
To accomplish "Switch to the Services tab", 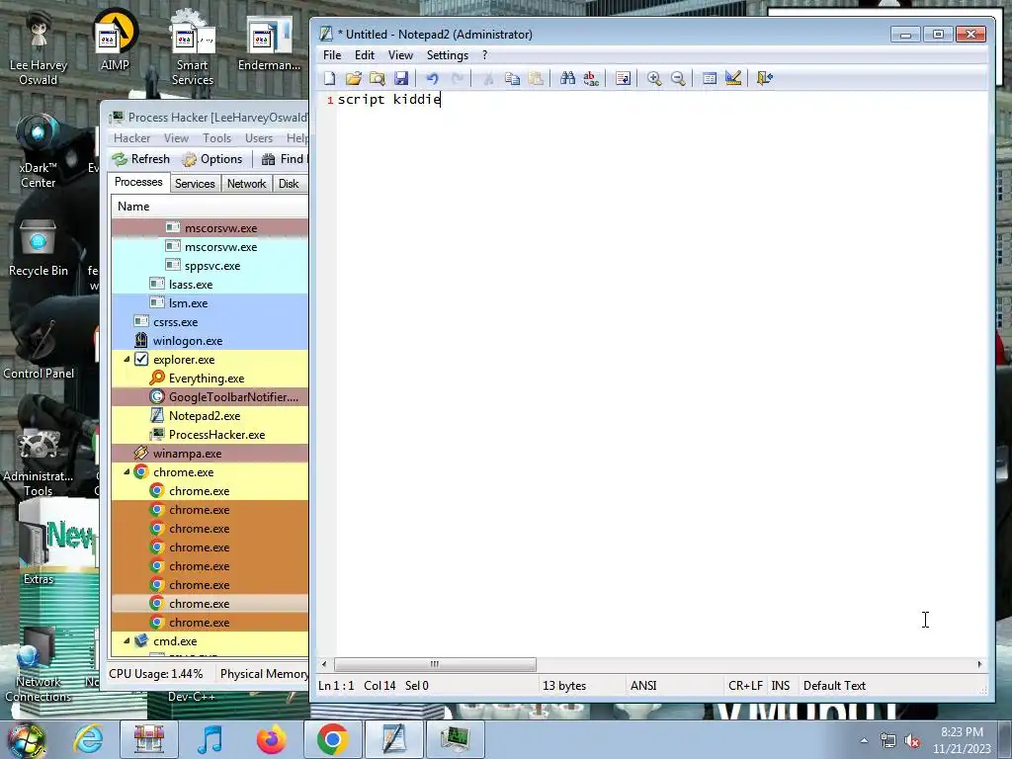I will [195, 184].
